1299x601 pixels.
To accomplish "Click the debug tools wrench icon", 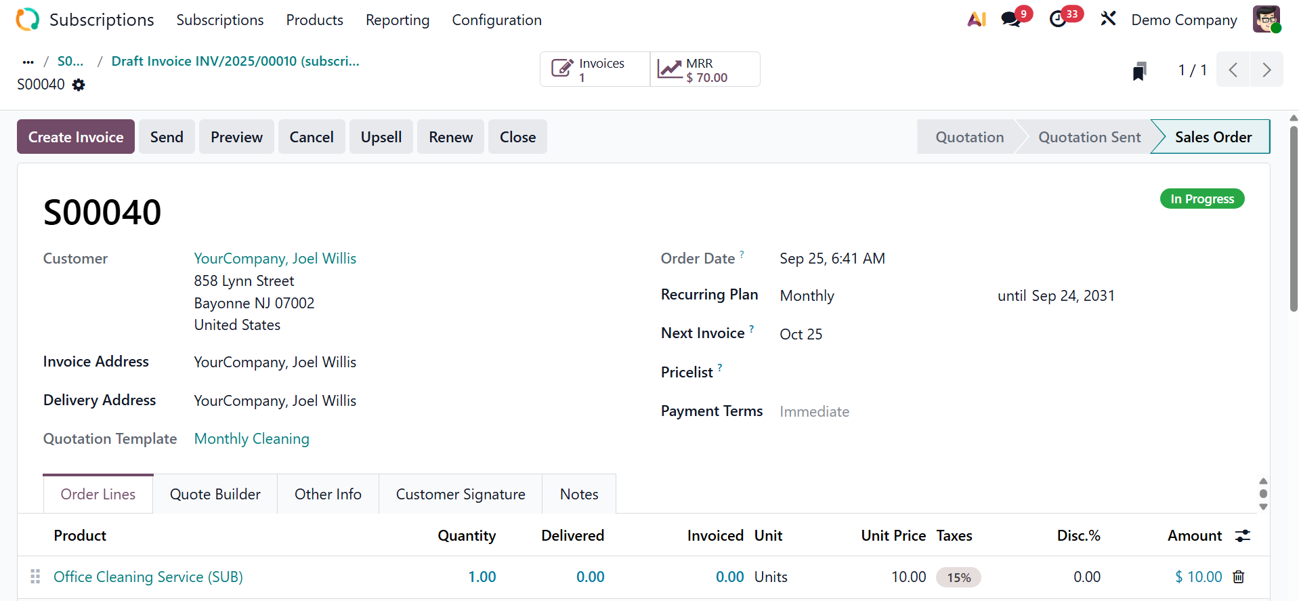I will click(1108, 19).
